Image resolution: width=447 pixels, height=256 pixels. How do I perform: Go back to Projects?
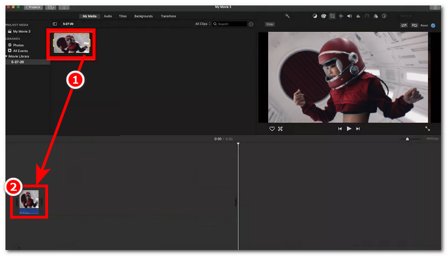tap(33, 7)
